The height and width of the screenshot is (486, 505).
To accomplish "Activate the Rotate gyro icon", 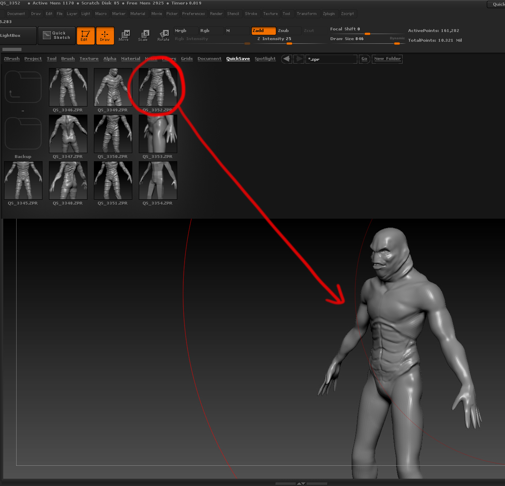I will (x=163, y=36).
